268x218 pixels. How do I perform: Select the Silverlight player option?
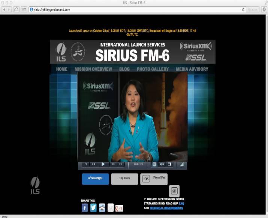(95, 179)
